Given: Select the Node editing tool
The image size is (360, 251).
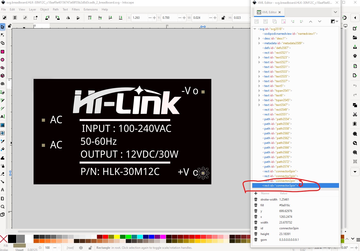Looking at the screenshot, I should [x=3, y=35].
